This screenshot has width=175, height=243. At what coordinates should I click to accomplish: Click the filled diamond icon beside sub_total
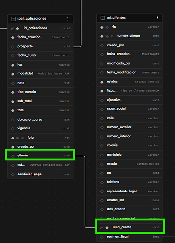point(13,102)
